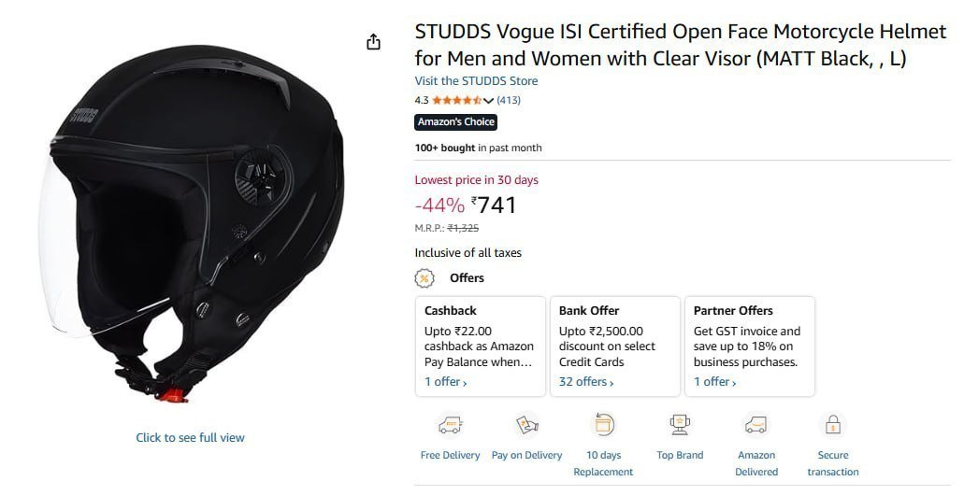This screenshot has width=964, height=495.
Task: Click to see full view link
Action: (x=191, y=438)
